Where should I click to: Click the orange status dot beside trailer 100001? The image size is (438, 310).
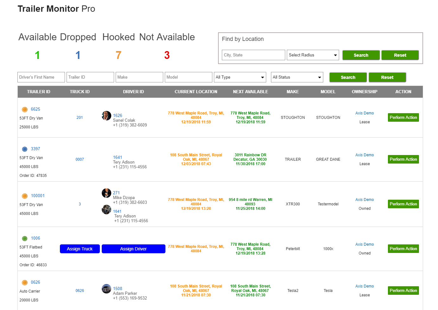24,196
